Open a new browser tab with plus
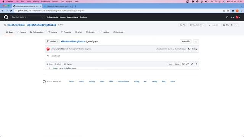This screenshot has height=137, width=244. [x=75, y=6]
